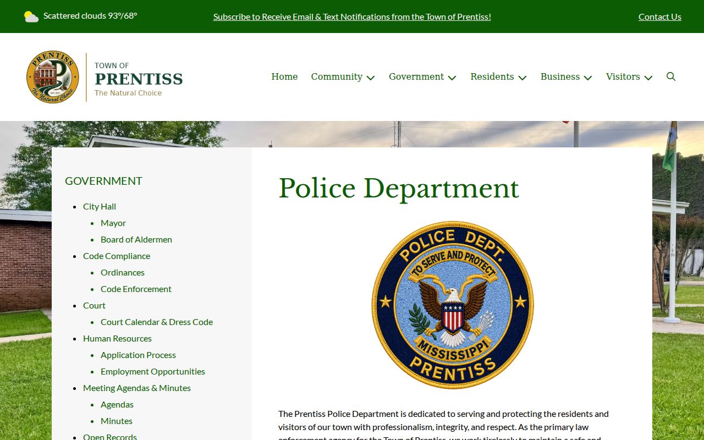The width and height of the screenshot is (704, 440).
Task: Open the Open Records sidebar link
Action: 110,437
